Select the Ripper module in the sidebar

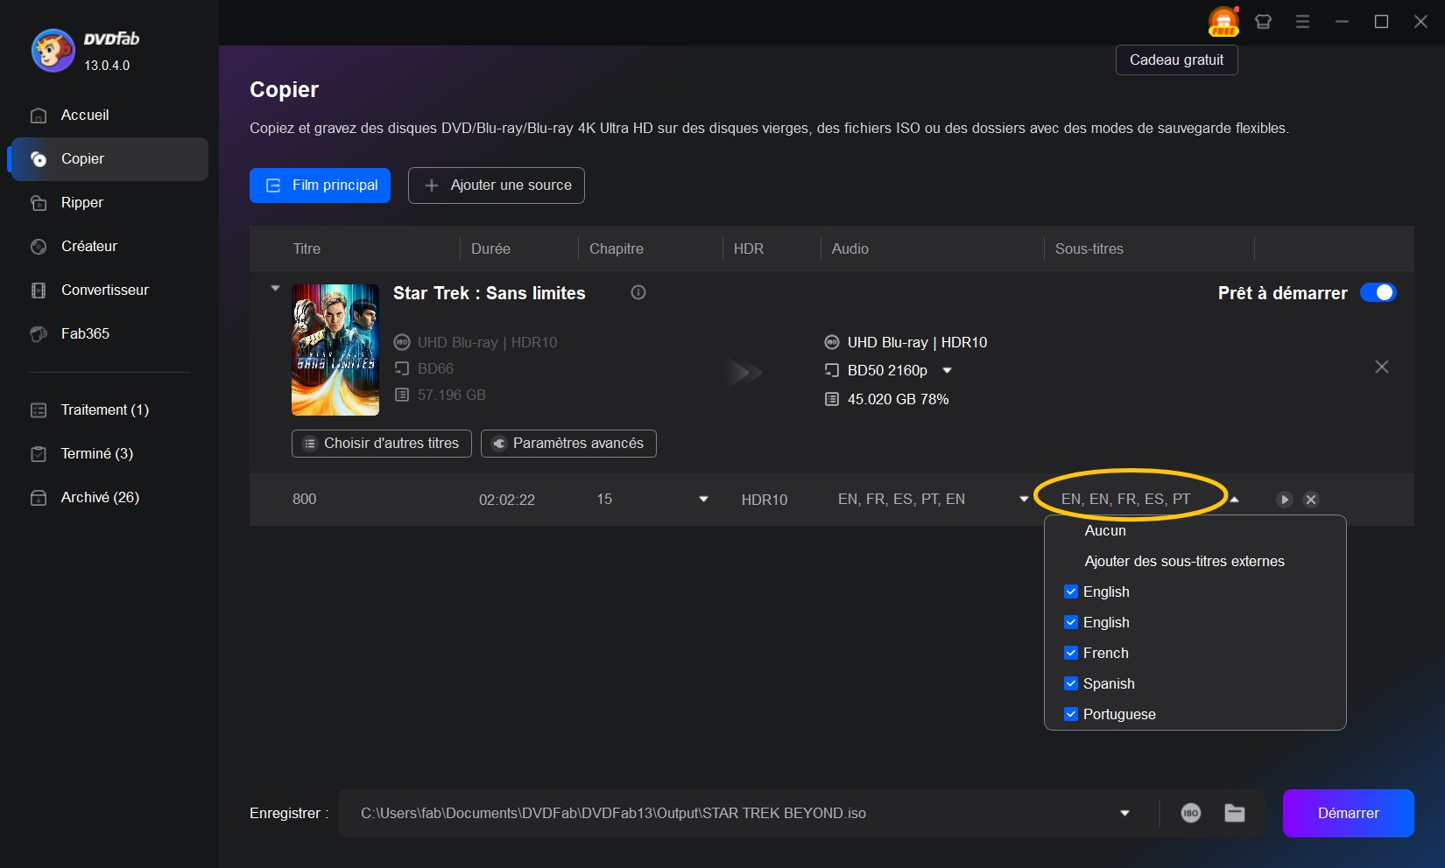pos(81,202)
